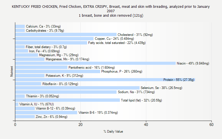
Task: Click the '% Daily Value' axis title
Action: [113, 131]
